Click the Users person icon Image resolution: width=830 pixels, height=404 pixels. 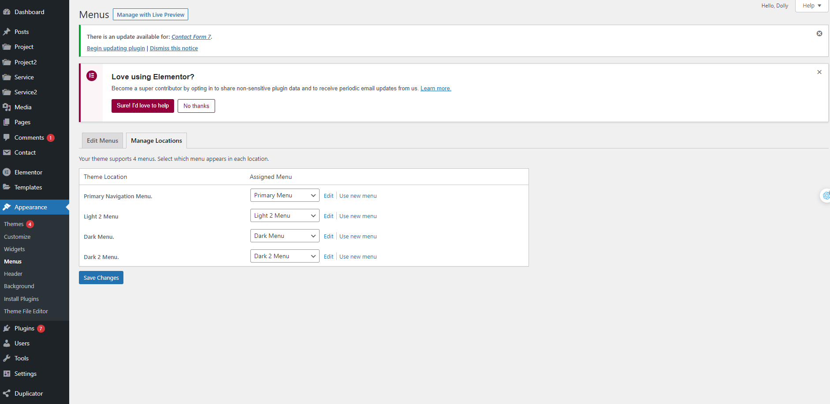pyautogui.click(x=7, y=343)
